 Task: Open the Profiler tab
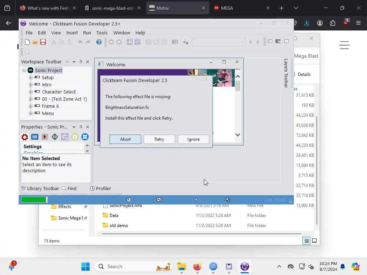coord(101,188)
